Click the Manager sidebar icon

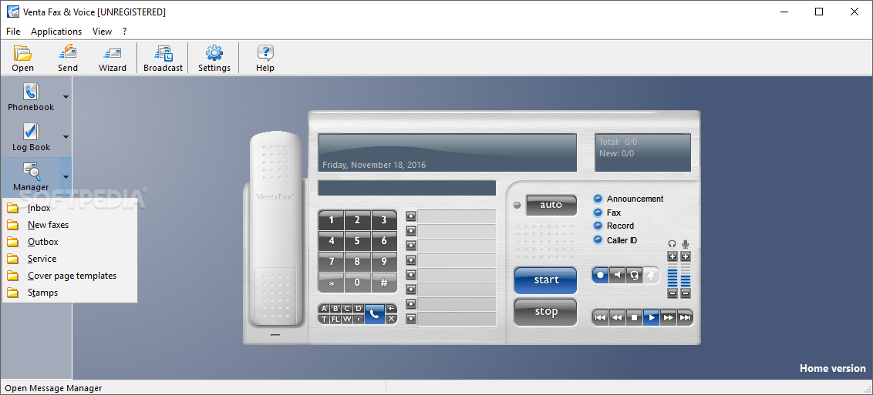(31, 176)
